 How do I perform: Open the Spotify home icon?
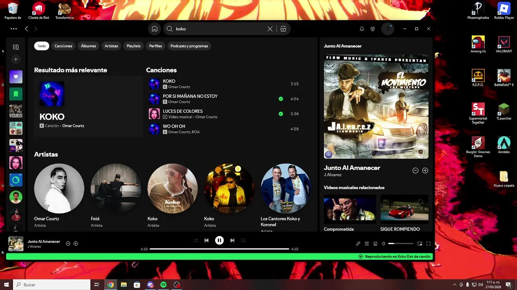tap(155, 29)
